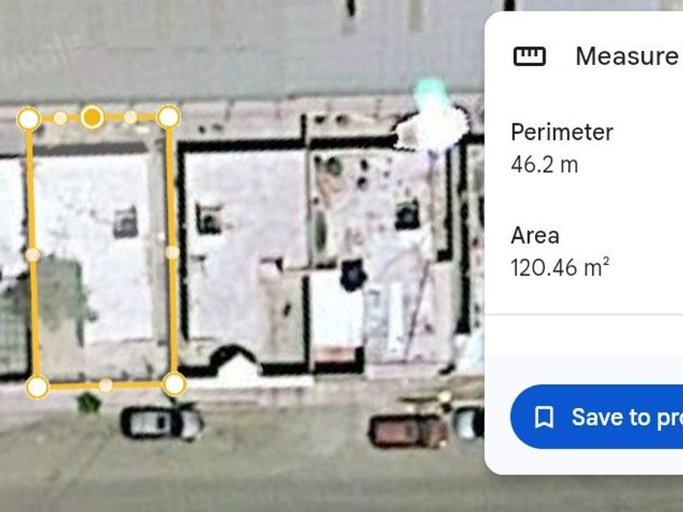The height and width of the screenshot is (512, 683).
Task: Click the brown car on the street
Action: click(x=408, y=431)
